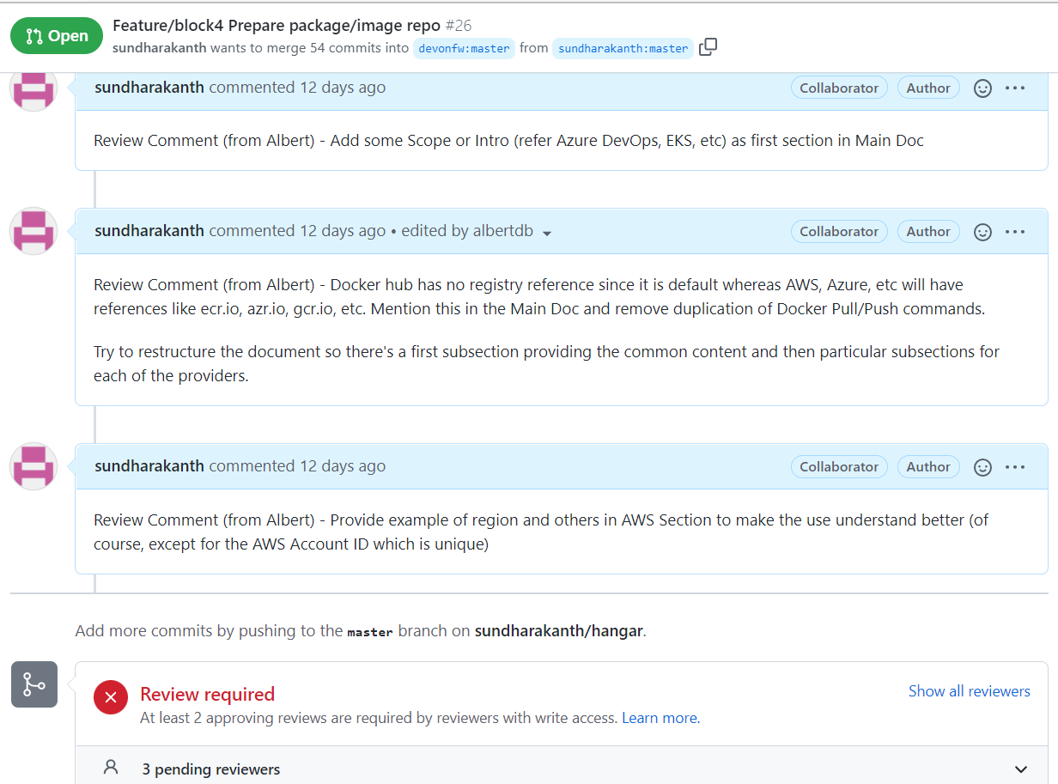Open sundharakanth's profile from the second comment
The image size is (1058, 784).
pyautogui.click(x=149, y=230)
